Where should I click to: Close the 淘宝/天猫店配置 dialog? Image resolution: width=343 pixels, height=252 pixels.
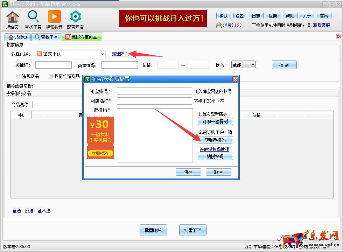point(235,79)
